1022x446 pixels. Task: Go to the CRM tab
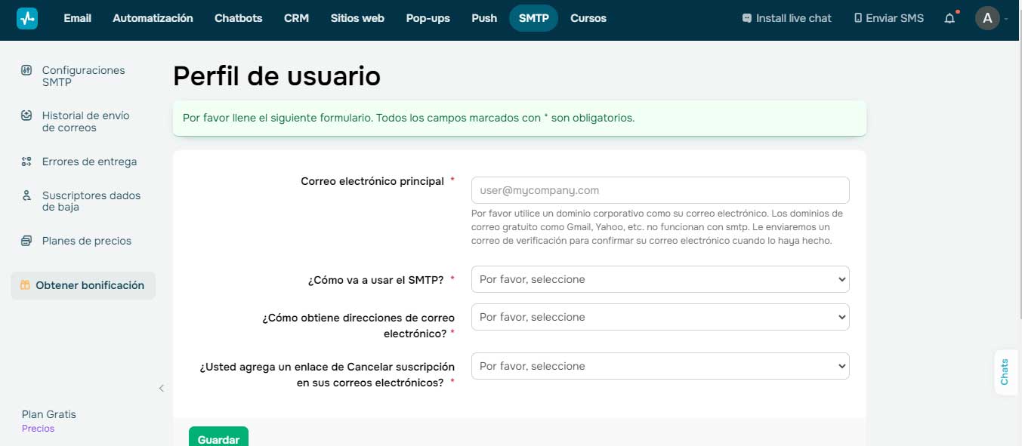(x=296, y=18)
